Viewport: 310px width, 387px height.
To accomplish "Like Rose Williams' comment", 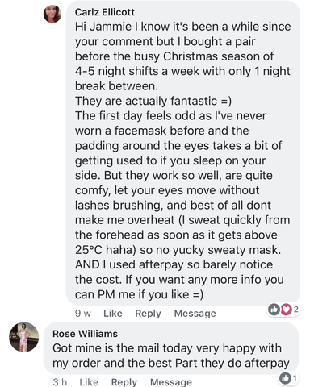I will pyautogui.click(x=89, y=382).
